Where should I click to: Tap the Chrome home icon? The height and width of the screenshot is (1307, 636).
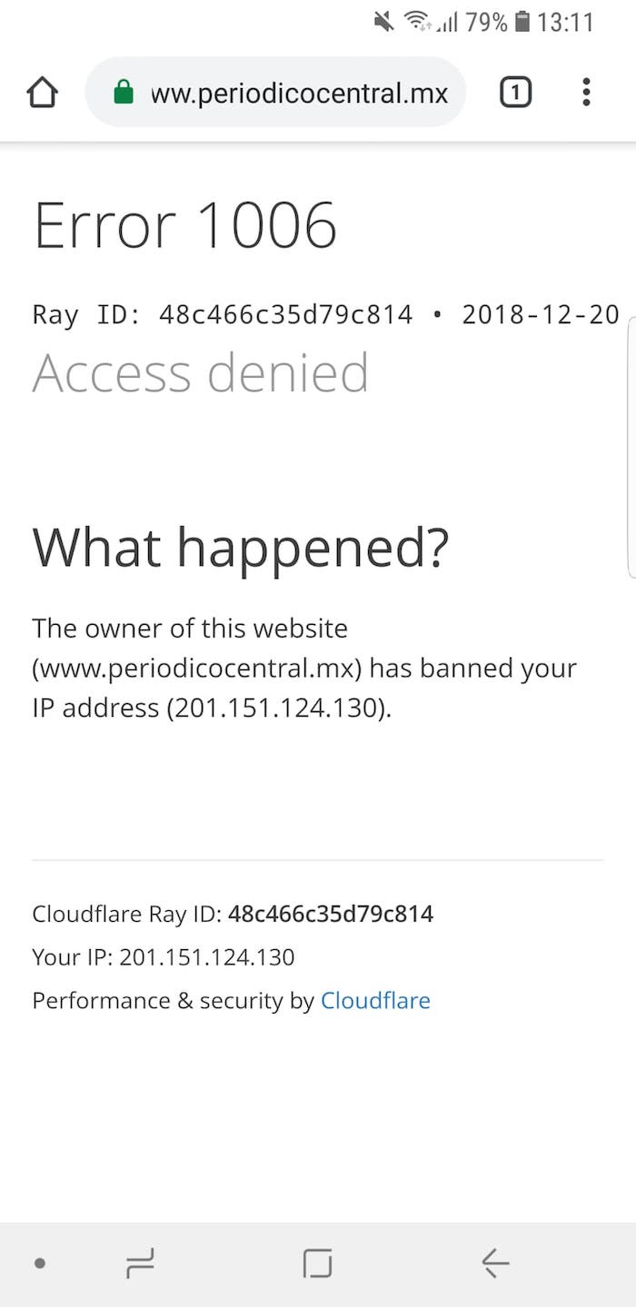[x=43, y=92]
